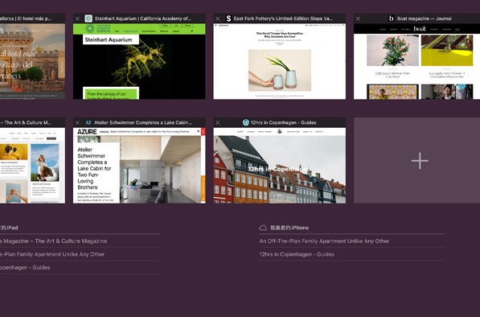Screen dimensions: 480x317
Task: Close the 12hrs in Copenhagen tab
Action: (218, 122)
